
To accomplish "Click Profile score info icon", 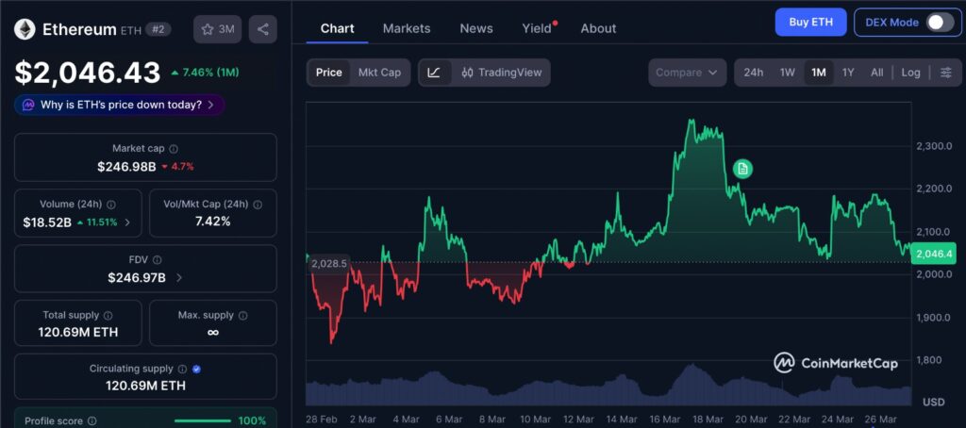I will (92, 421).
